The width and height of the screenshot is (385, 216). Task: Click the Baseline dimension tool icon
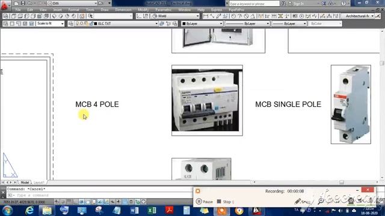coord(267,16)
